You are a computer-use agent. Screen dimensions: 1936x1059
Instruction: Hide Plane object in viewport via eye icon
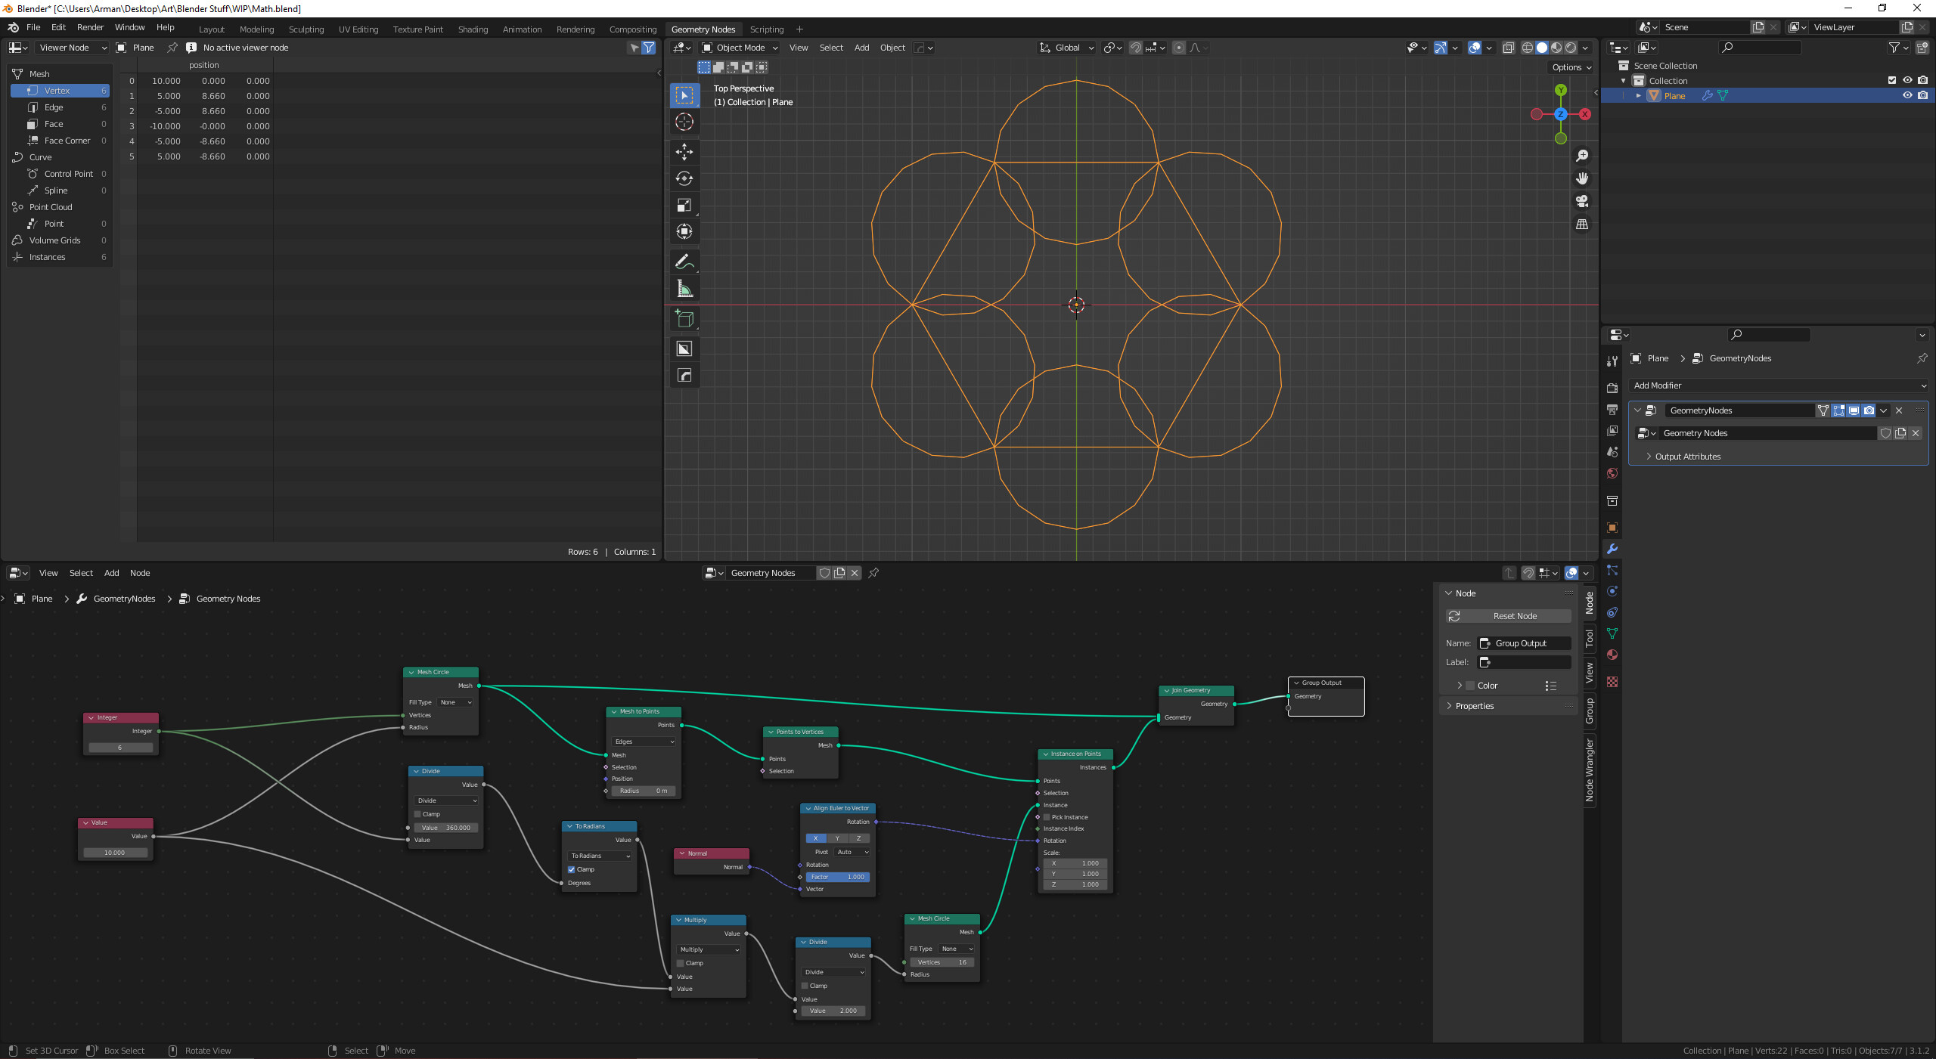click(x=1907, y=95)
